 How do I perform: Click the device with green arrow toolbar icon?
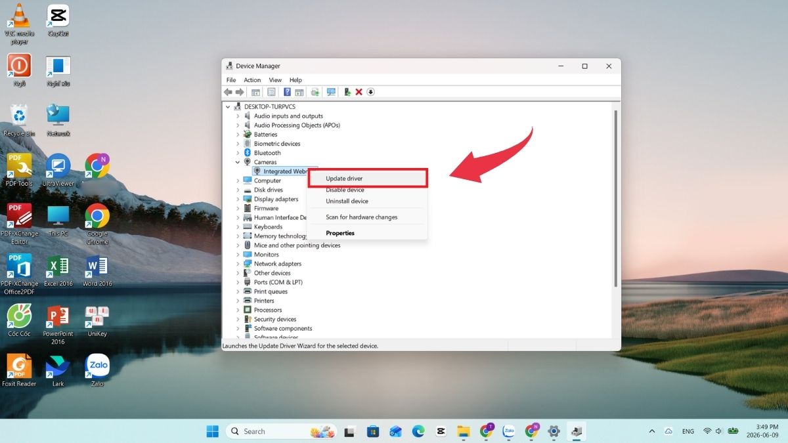[x=347, y=92]
